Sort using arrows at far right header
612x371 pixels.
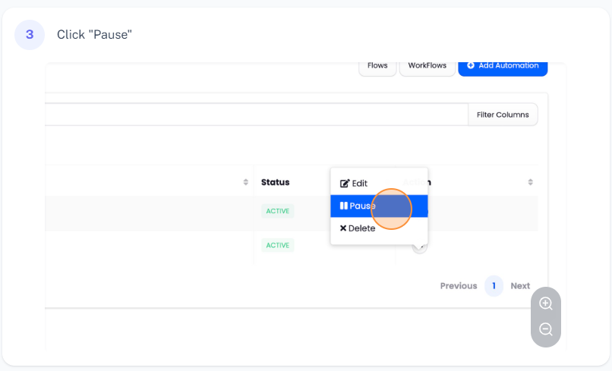point(530,182)
